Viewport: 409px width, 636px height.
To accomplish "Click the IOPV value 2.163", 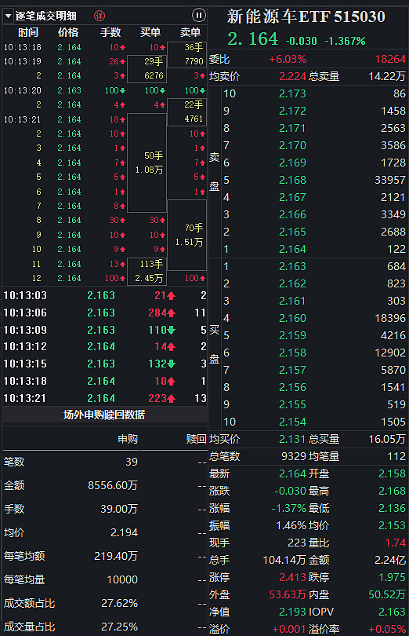I will 392,612.
